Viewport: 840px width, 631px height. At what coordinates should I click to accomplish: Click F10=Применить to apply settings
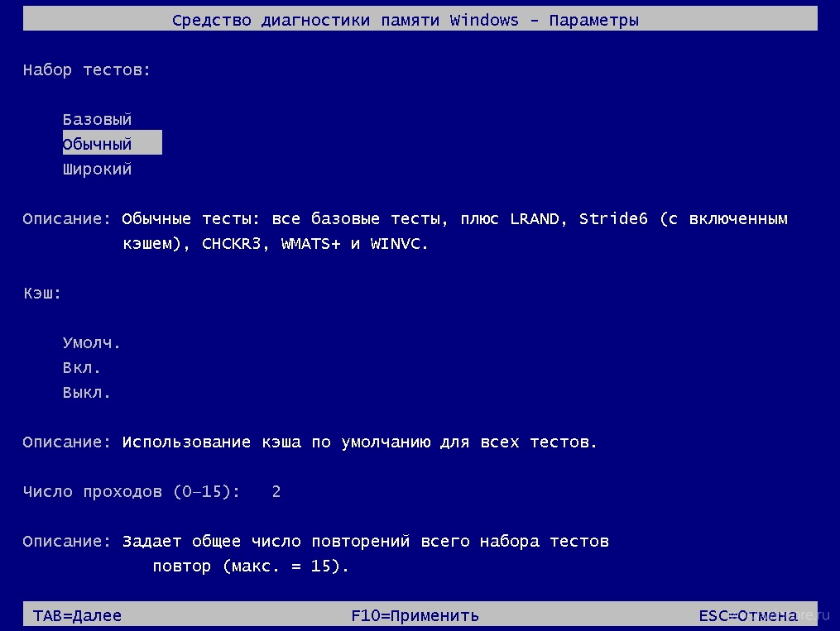pyautogui.click(x=415, y=615)
